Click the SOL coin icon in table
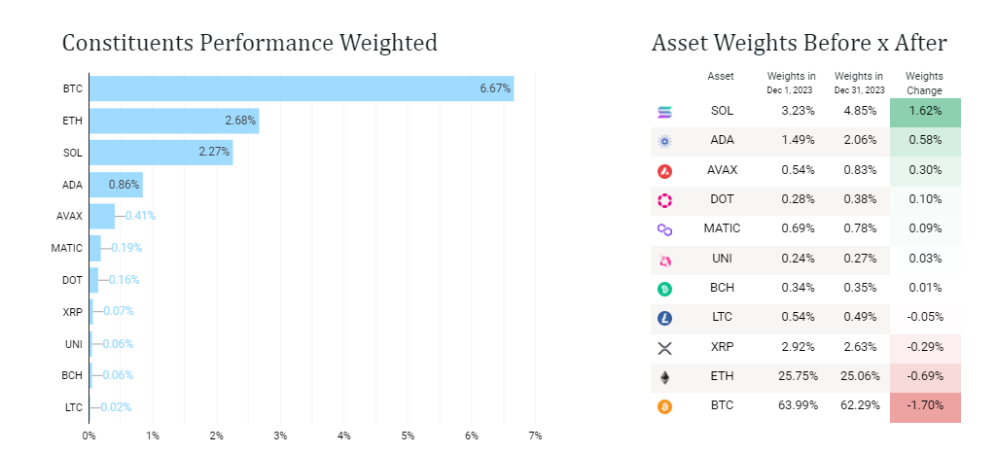The height and width of the screenshot is (453, 997). click(665, 113)
